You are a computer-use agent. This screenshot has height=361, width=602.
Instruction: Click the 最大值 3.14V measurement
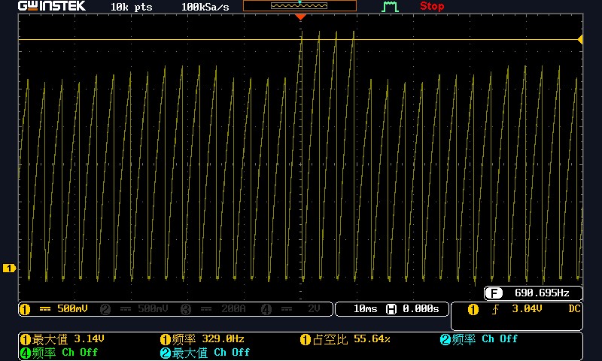pos(62,339)
